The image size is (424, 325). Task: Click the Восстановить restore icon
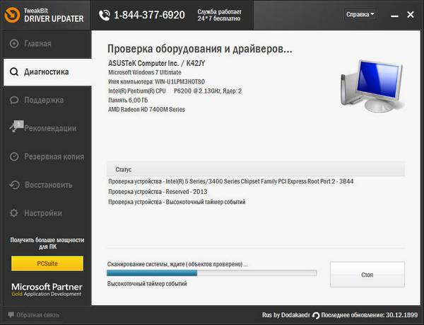click(x=14, y=185)
